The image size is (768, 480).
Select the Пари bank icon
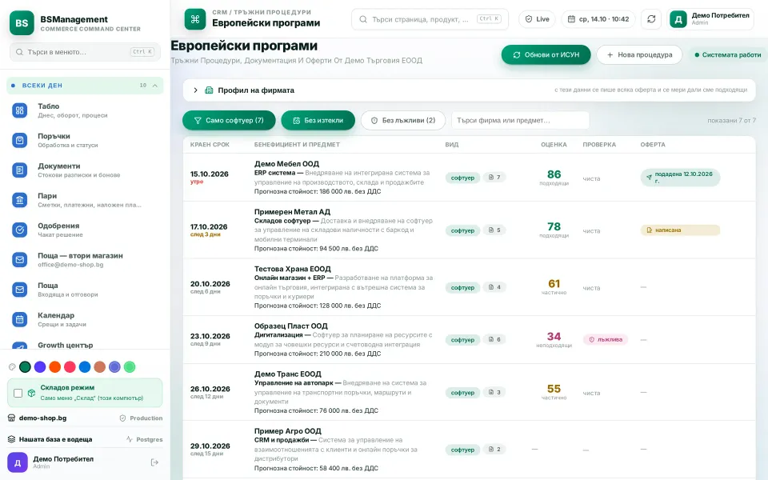coord(19,200)
